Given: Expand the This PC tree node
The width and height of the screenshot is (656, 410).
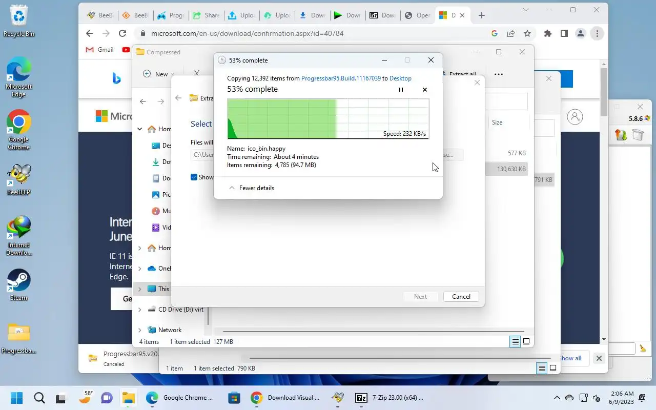Looking at the screenshot, I should pyautogui.click(x=139, y=289).
